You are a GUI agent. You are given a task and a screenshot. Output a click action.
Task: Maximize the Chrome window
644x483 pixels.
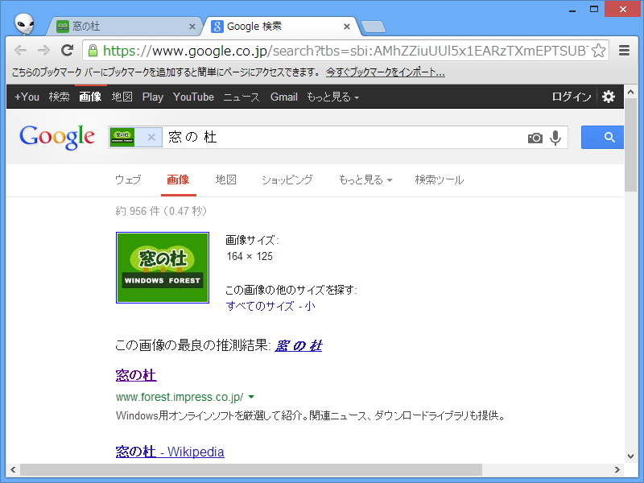594,9
